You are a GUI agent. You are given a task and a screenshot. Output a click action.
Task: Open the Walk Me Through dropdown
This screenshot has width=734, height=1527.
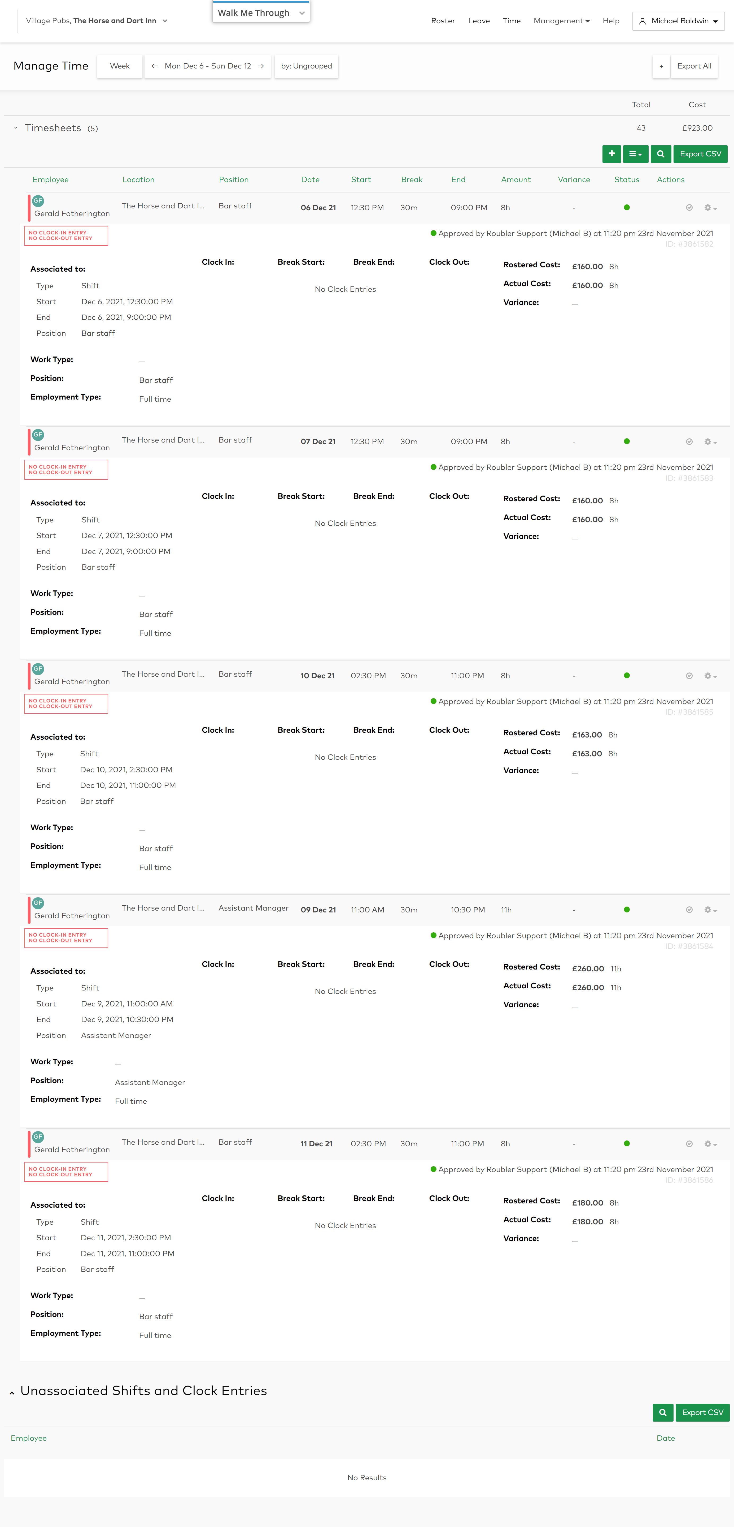click(261, 12)
